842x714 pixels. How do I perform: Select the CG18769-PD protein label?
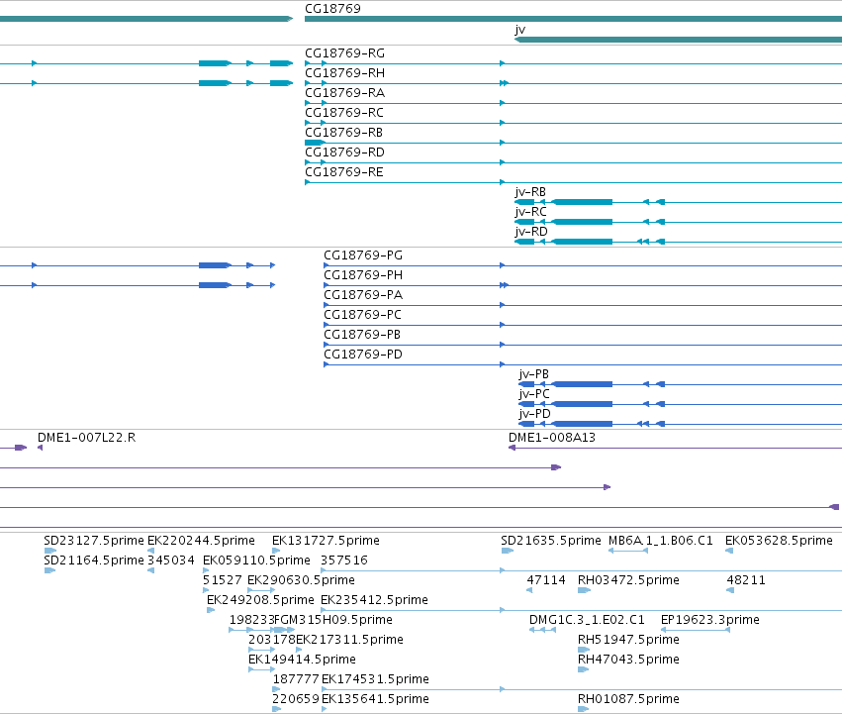pyautogui.click(x=363, y=355)
